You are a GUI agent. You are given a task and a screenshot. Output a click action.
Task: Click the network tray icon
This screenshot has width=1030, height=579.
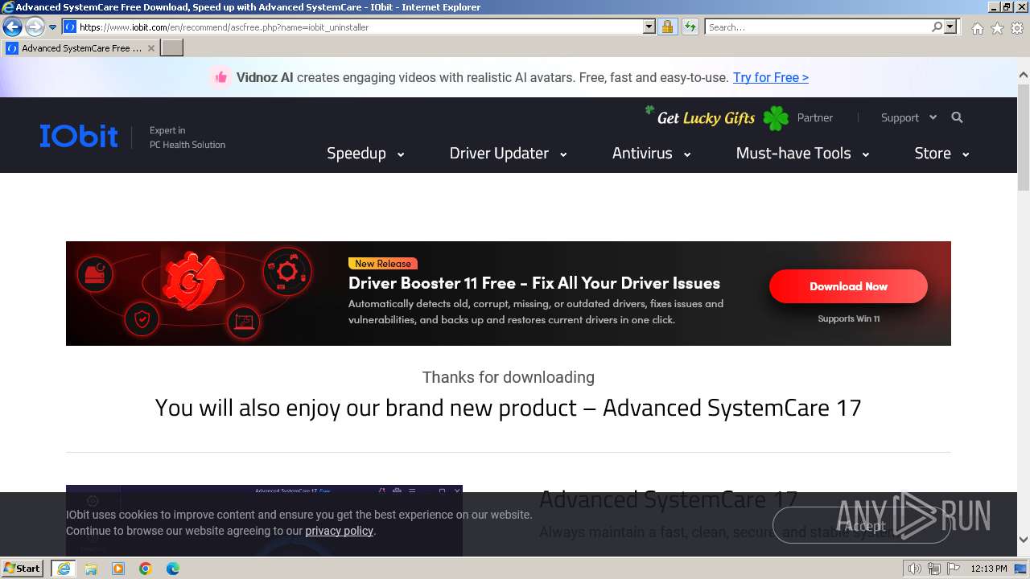pyautogui.click(x=934, y=569)
